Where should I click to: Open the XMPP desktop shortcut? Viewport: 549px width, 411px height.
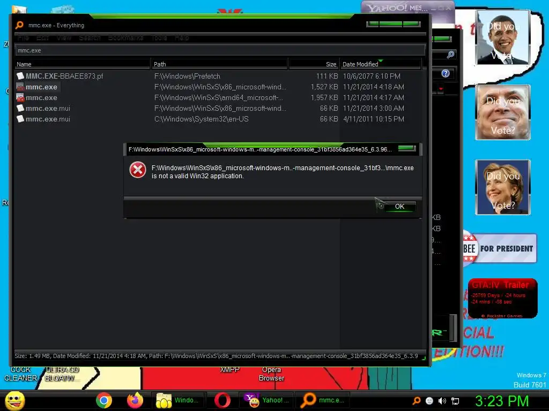(x=229, y=369)
